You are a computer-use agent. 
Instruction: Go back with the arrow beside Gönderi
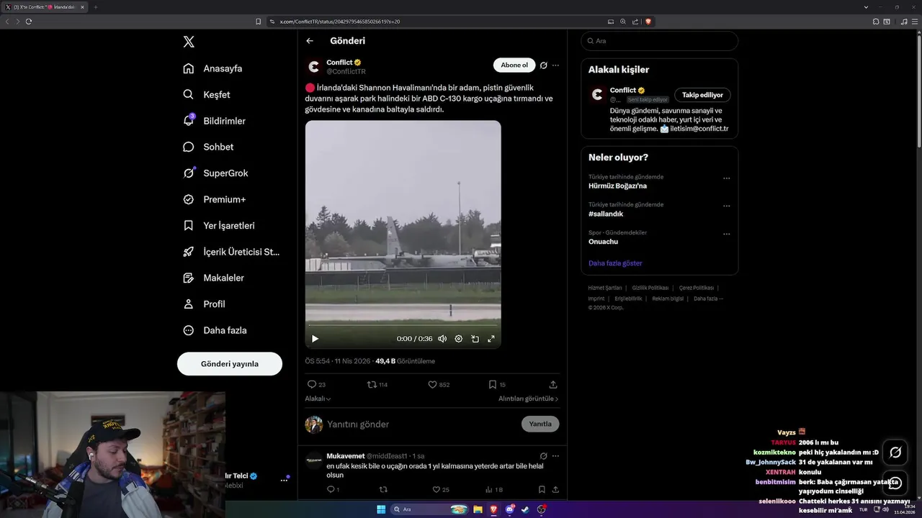pos(310,41)
